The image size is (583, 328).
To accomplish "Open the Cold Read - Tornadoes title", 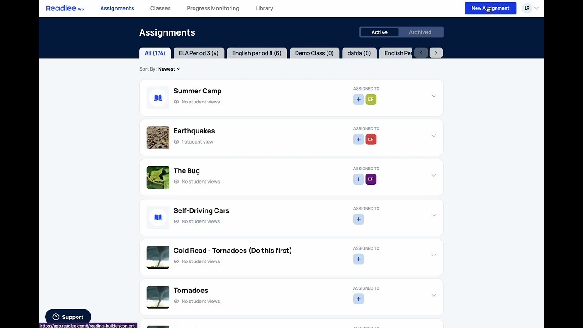I will (233, 251).
